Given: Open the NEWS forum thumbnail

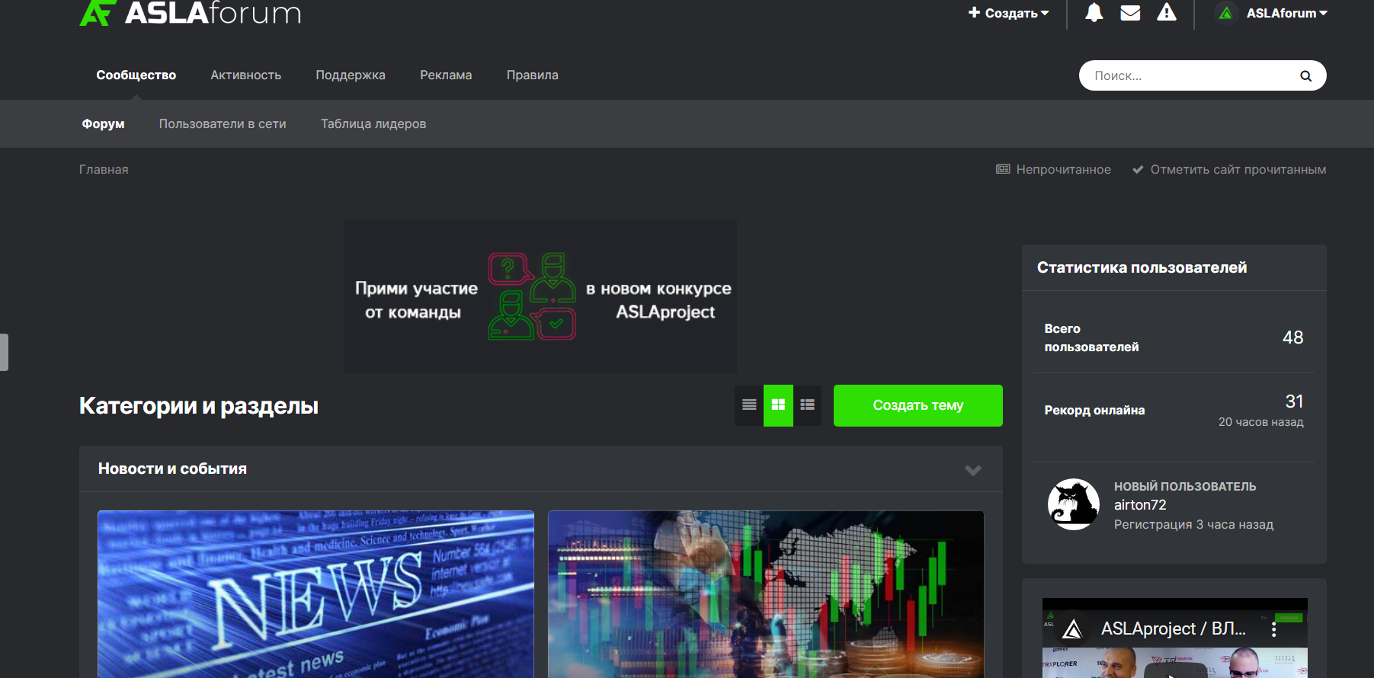Looking at the screenshot, I should [315, 594].
